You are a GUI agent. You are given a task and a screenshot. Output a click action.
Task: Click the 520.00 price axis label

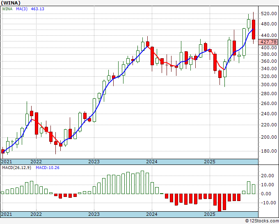pos(269,14)
